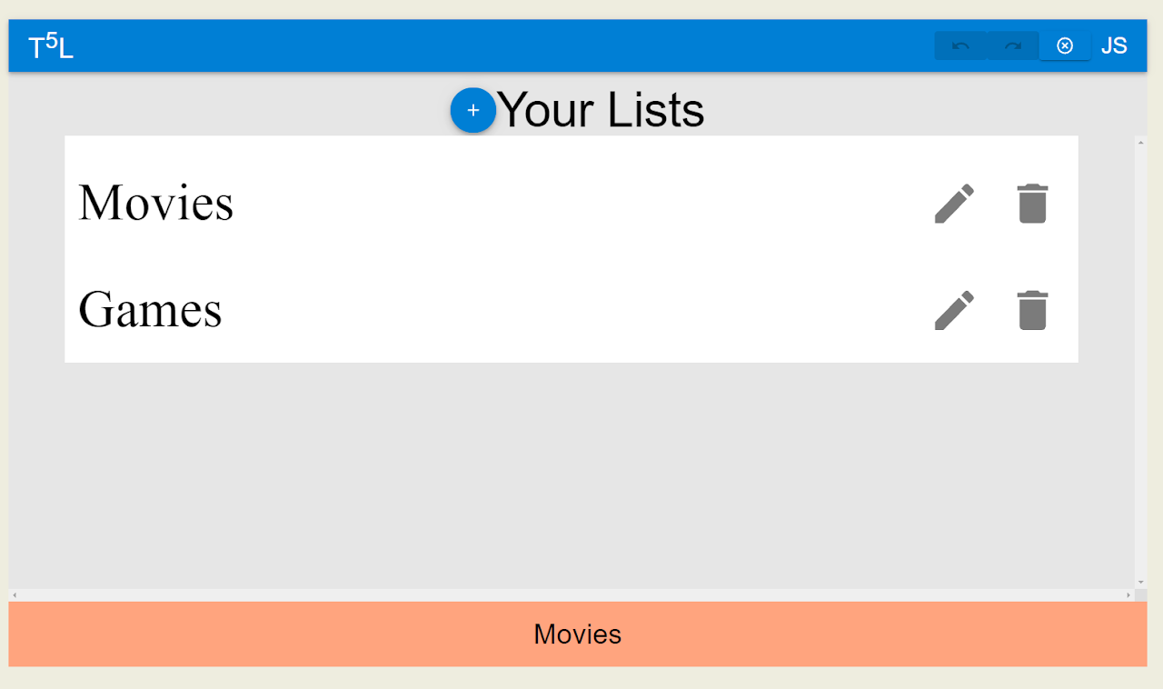This screenshot has width=1163, height=689.
Task: Click horizontal scrollbar left arrow
Action: tap(15, 595)
